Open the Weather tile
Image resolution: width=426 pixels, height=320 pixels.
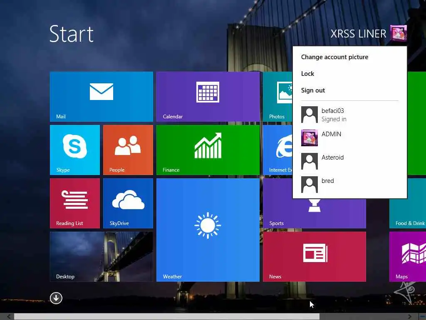[208, 230]
